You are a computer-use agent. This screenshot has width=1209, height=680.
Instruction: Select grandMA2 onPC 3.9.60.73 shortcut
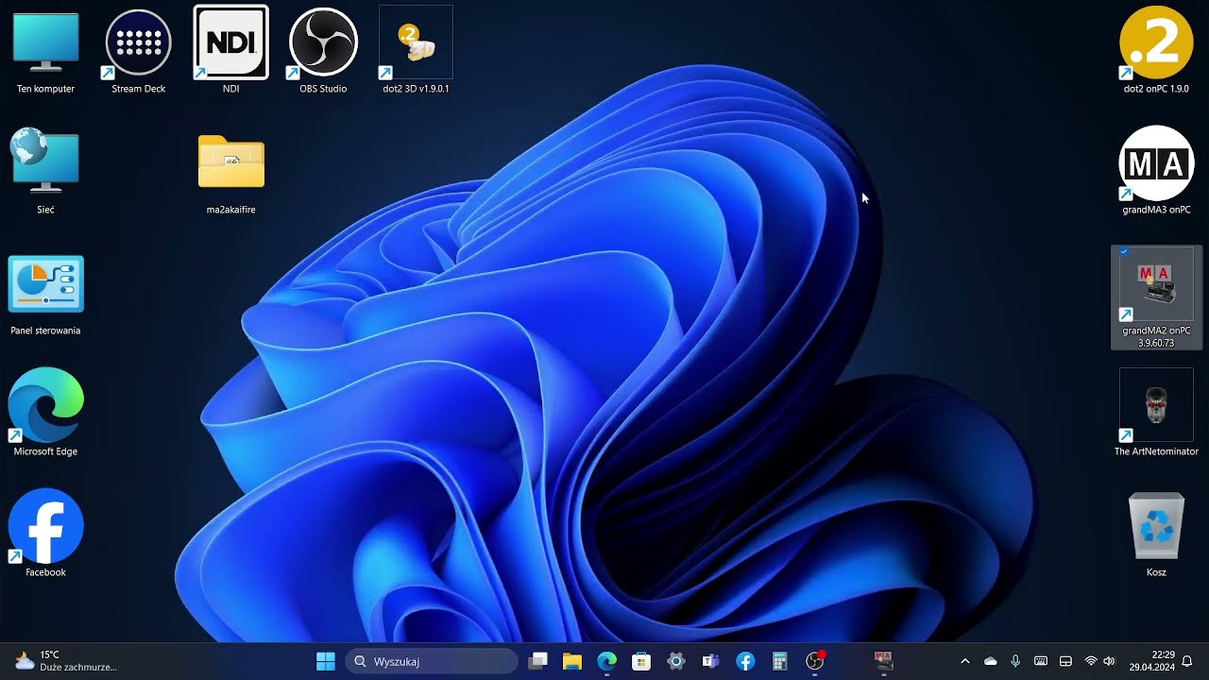click(1156, 297)
